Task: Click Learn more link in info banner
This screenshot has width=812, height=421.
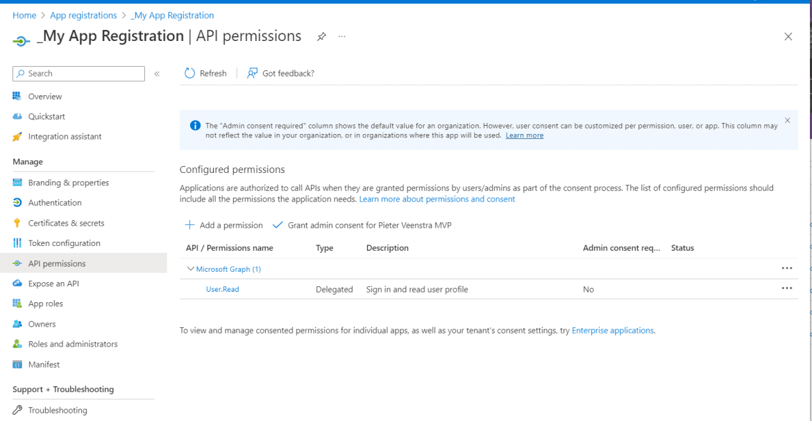Action: 525,135
